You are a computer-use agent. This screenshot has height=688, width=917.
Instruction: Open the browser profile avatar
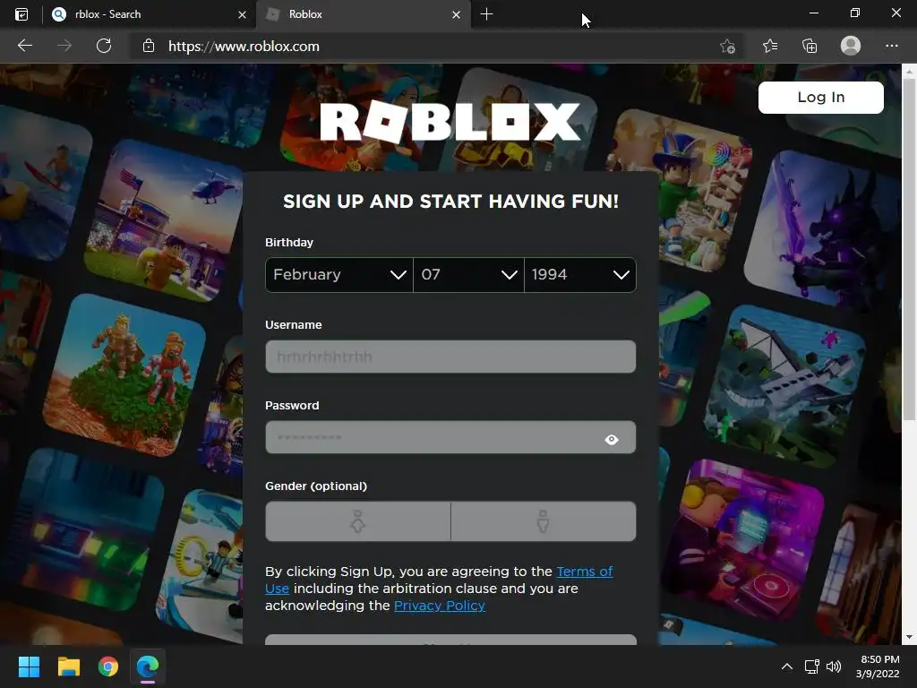pyautogui.click(x=851, y=46)
